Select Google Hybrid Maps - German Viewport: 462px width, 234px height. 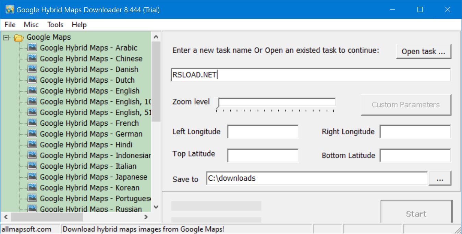pyautogui.click(x=91, y=134)
